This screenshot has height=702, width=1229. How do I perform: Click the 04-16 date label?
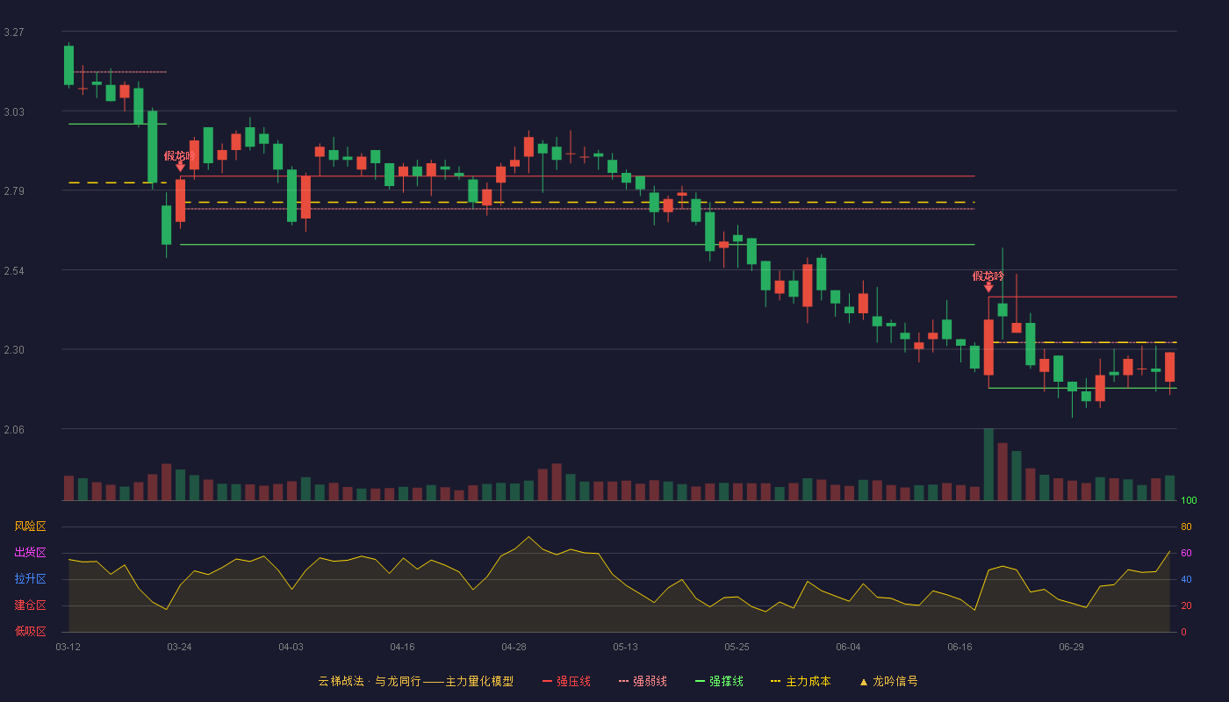tap(402, 647)
